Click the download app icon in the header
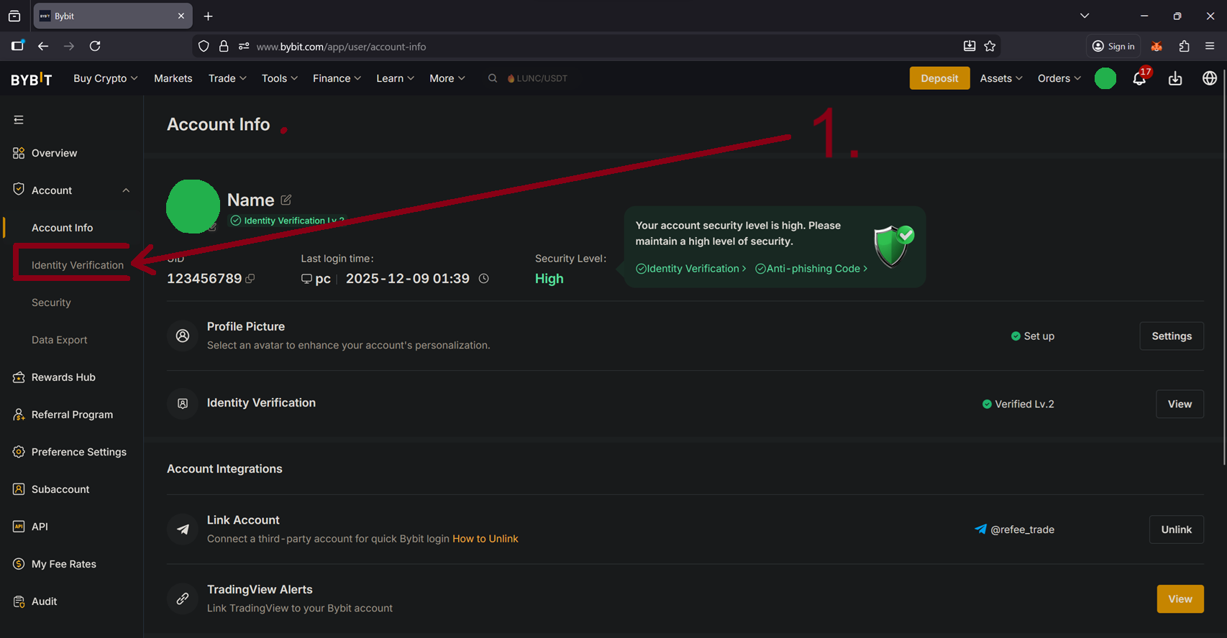Viewport: 1227px width, 638px height. [1175, 78]
